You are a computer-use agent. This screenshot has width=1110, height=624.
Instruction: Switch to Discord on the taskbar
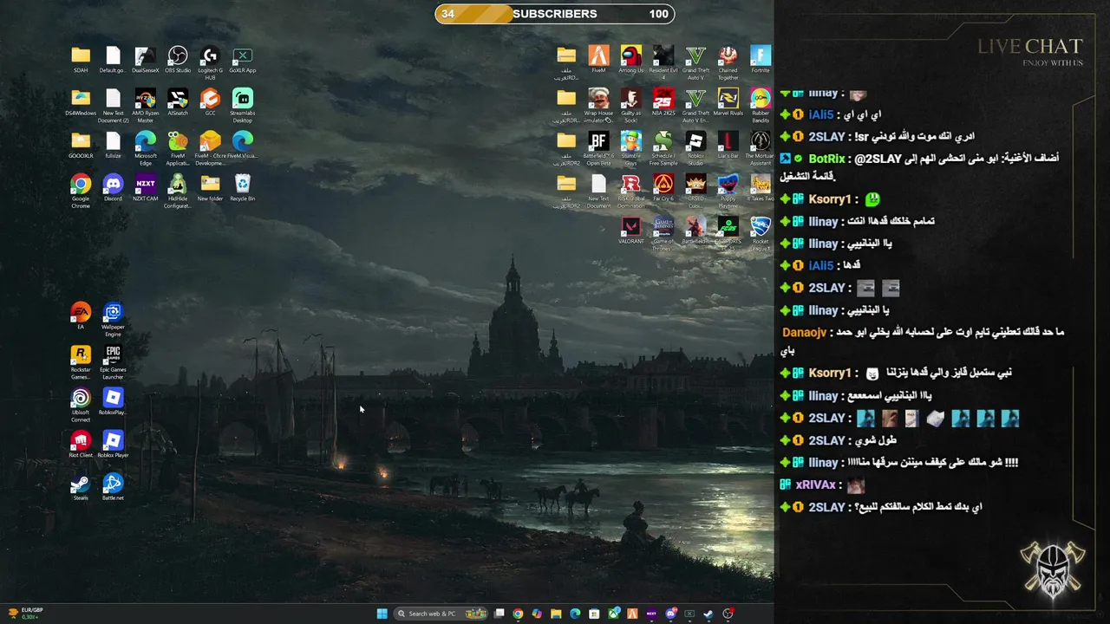(x=670, y=614)
